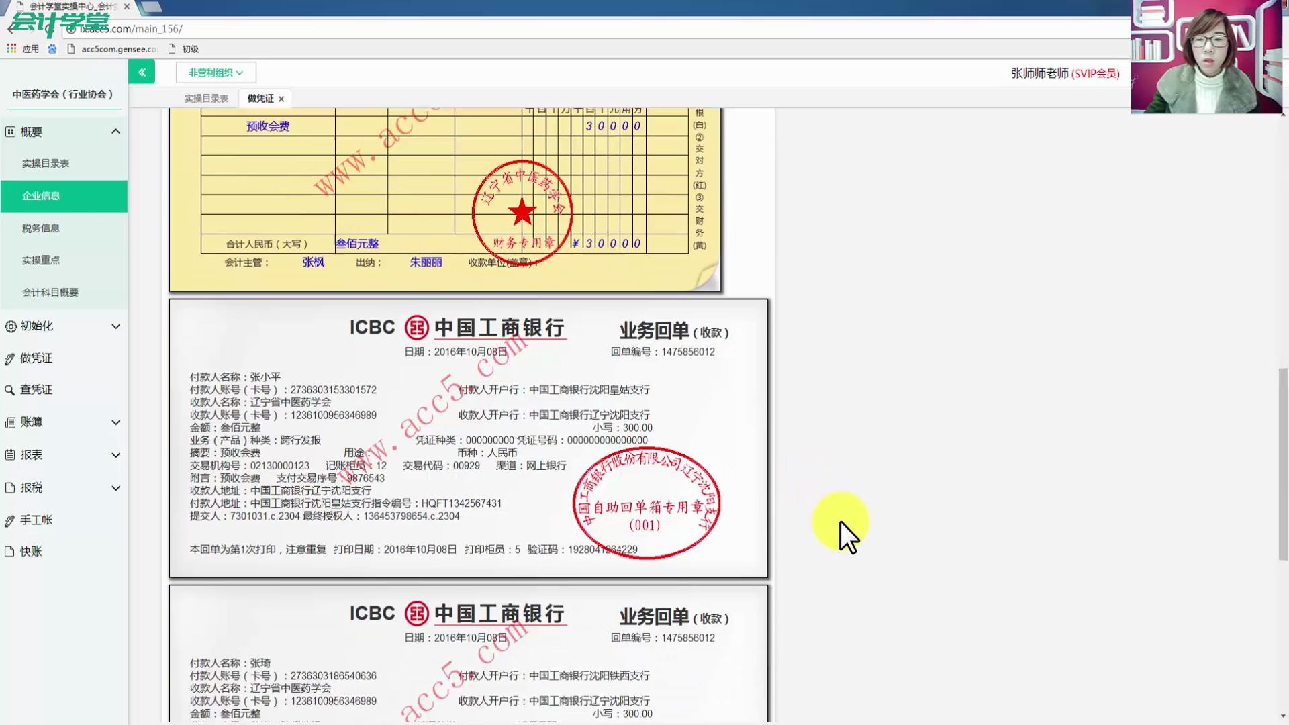Click 小写：300.00 on first receipt

(x=622, y=428)
